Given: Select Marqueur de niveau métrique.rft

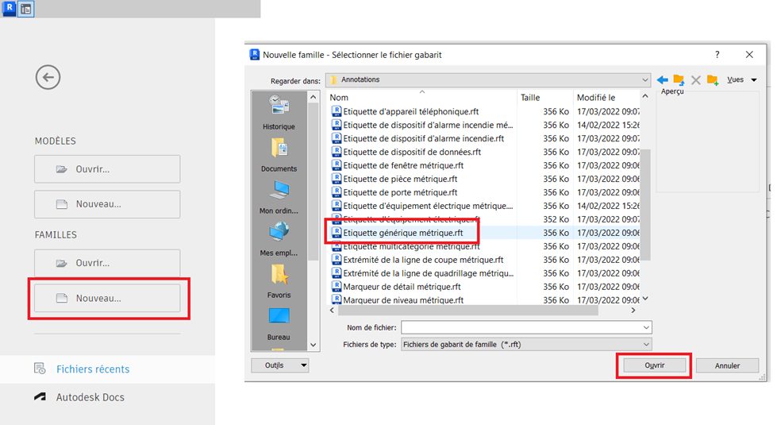Looking at the screenshot, I should tap(403, 299).
